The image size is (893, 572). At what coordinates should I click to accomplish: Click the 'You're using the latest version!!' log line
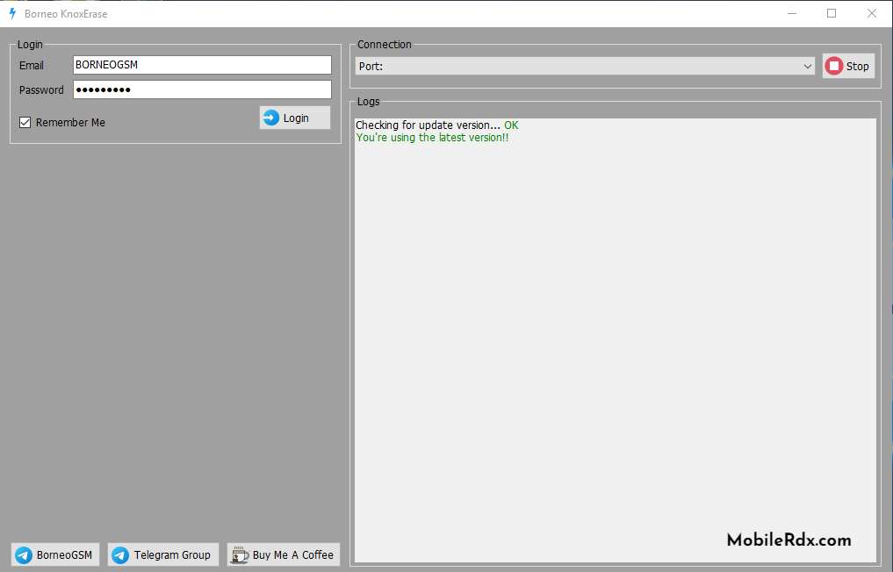point(432,138)
